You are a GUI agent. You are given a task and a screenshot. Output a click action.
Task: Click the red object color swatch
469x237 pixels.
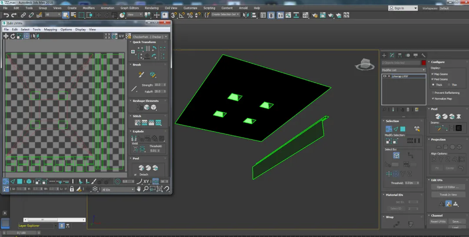pyautogui.click(x=423, y=63)
